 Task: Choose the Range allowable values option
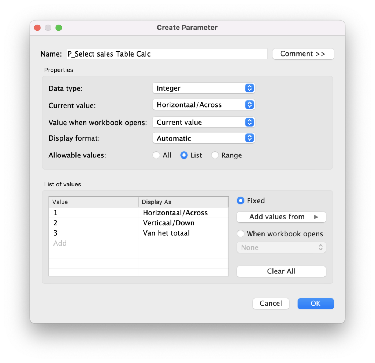click(x=215, y=155)
